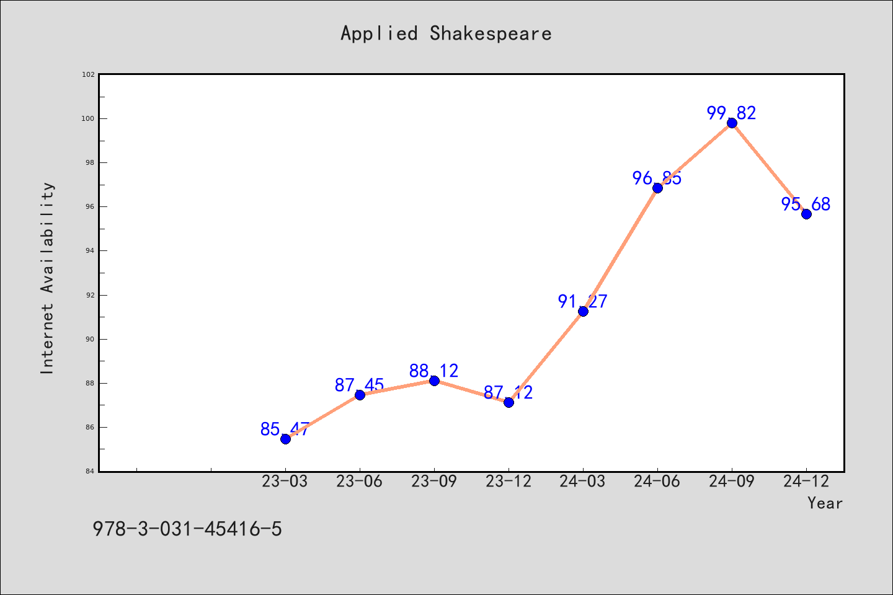The height and width of the screenshot is (595, 893).
Task: Click the y-axis tick label 96
Action: tap(91, 206)
